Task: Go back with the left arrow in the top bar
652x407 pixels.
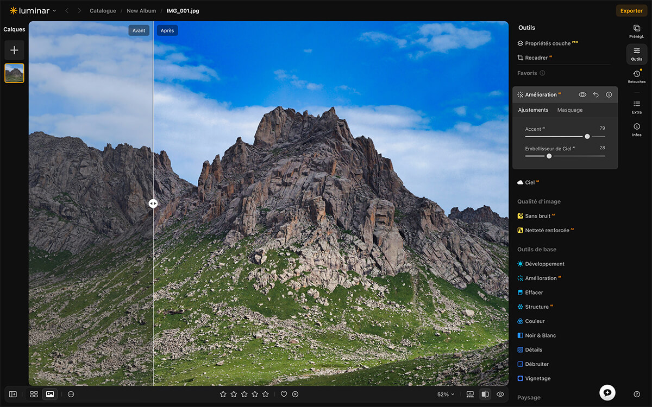Action: 67,11
